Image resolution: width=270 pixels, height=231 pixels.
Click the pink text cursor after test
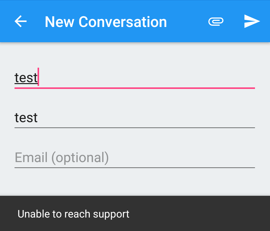(38, 77)
